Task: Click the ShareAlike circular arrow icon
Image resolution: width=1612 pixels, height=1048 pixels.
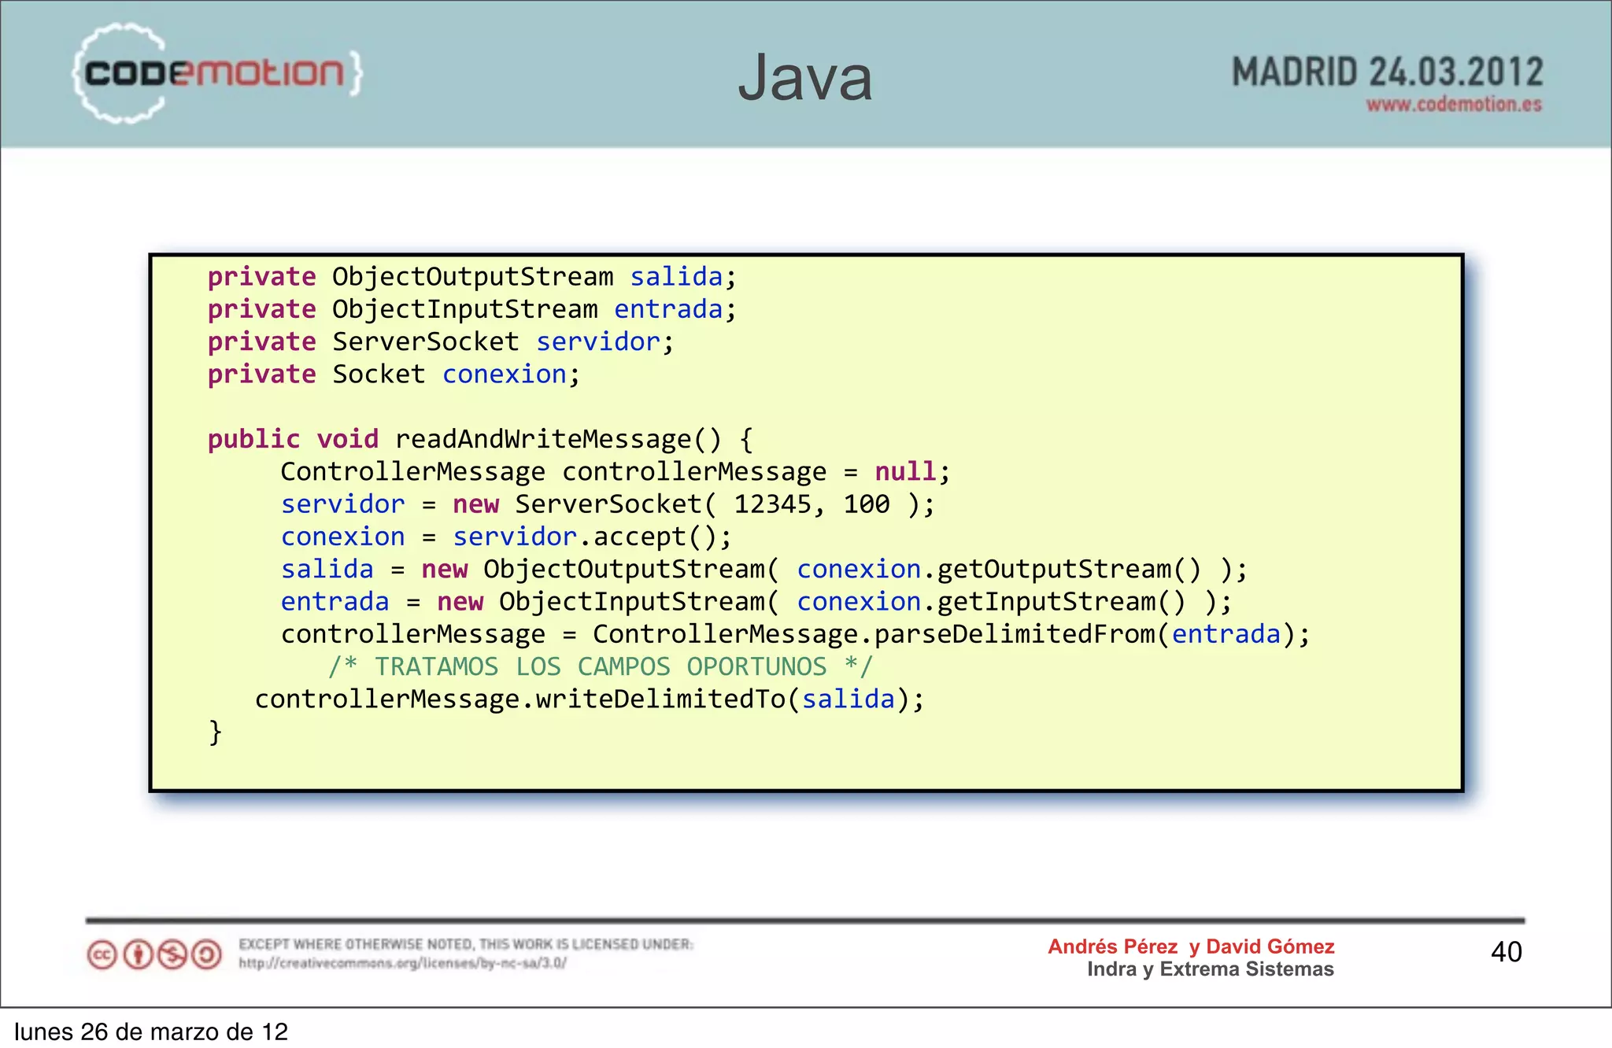Action: click(x=207, y=955)
